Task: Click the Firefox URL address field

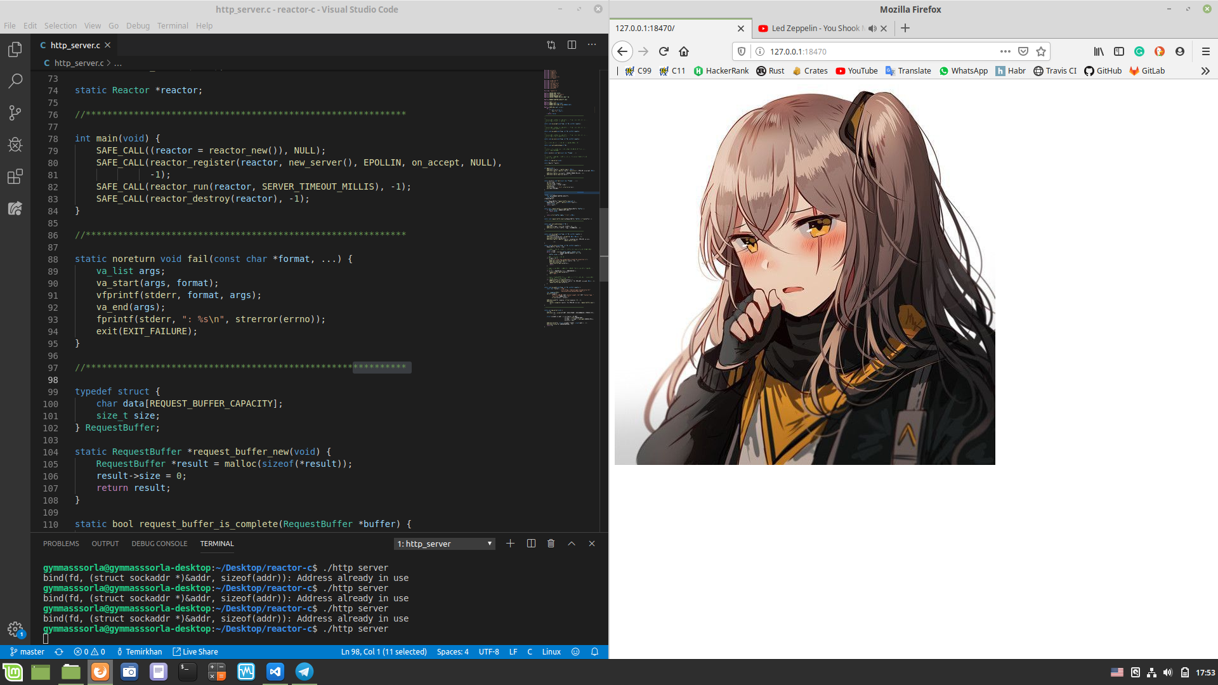Action: click(x=875, y=51)
